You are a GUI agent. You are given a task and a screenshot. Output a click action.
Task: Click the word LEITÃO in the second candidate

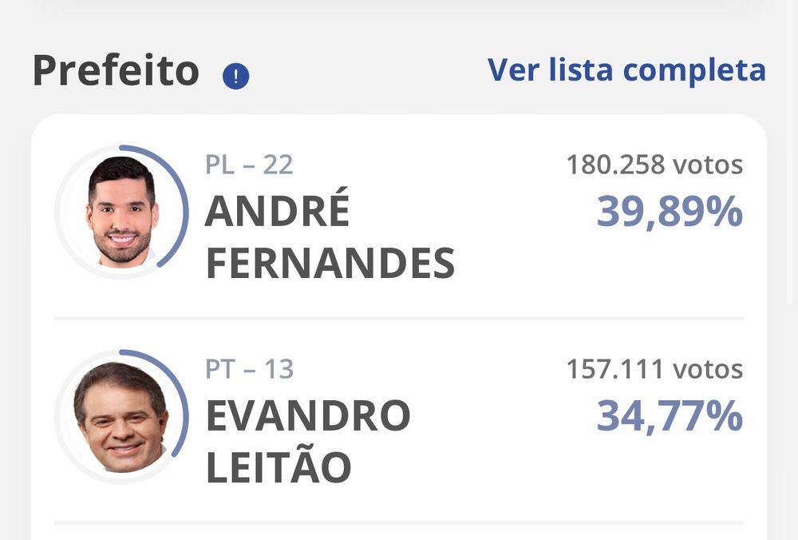pos(279,467)
